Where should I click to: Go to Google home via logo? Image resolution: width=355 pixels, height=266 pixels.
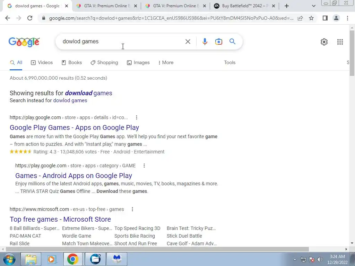(24, 42)
